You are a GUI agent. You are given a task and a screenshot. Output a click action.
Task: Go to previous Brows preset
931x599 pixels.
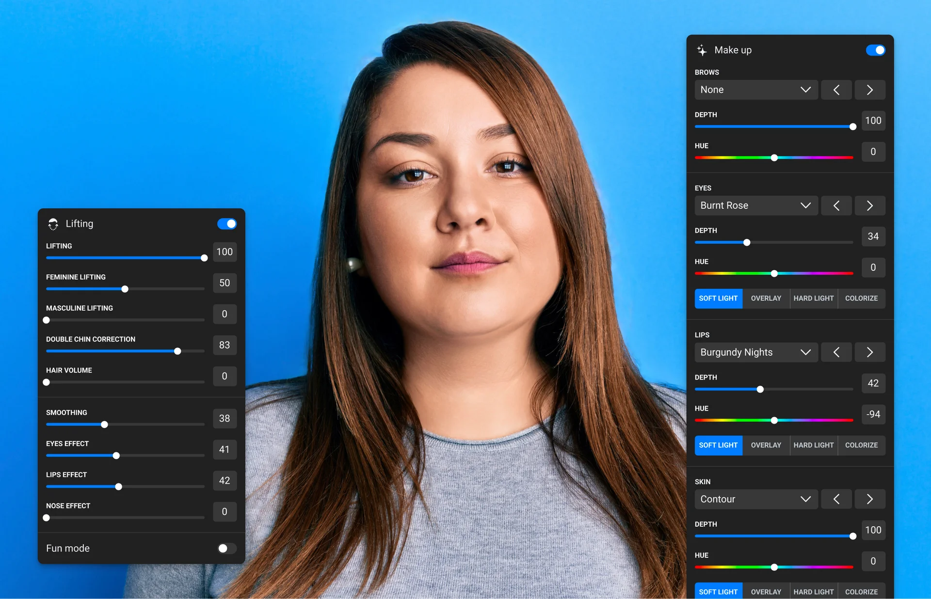point(836,90)
